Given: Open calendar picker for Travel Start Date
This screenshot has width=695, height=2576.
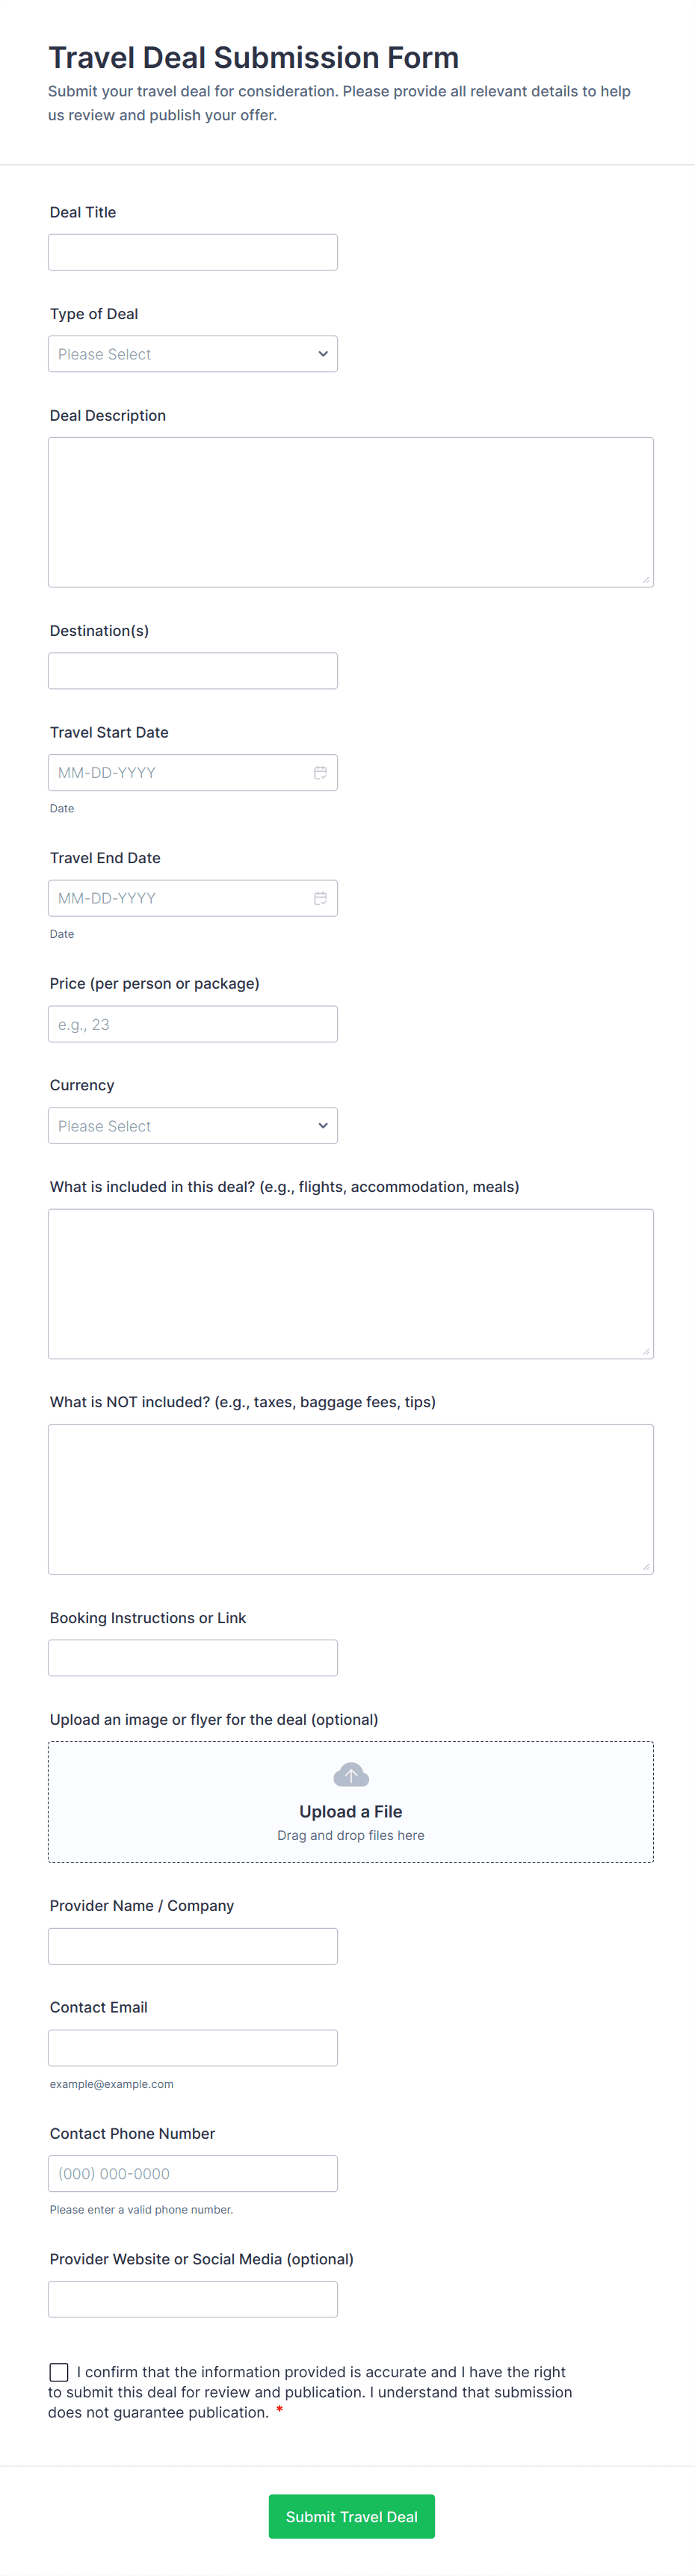Looking at the screenshot, I should pyautogui.click(x=320, y=773).
